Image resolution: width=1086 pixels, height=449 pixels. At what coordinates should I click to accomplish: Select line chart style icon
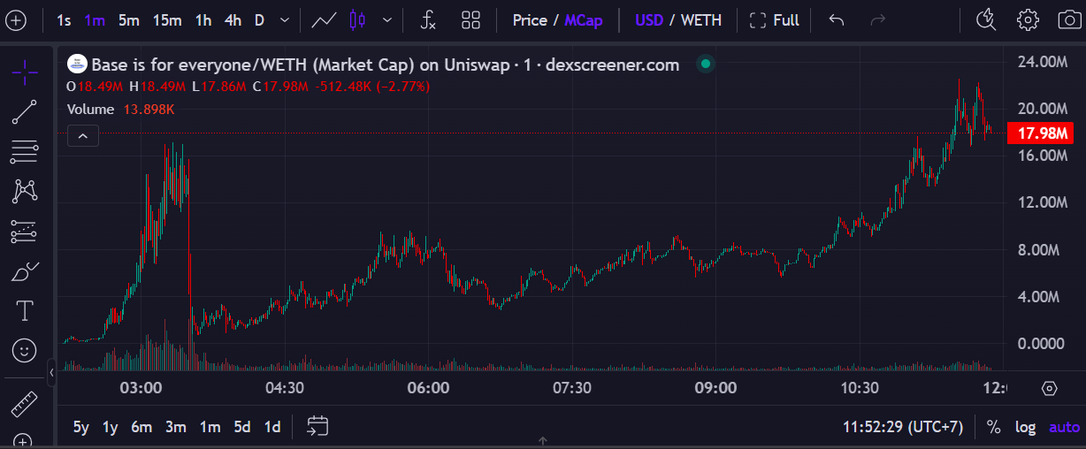(x=324, y=19)
